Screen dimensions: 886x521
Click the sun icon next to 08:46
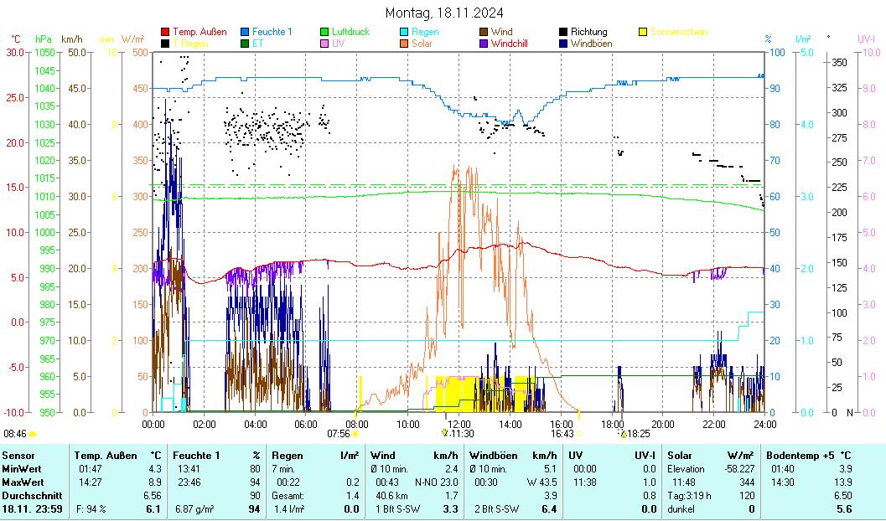pos(32,434)
